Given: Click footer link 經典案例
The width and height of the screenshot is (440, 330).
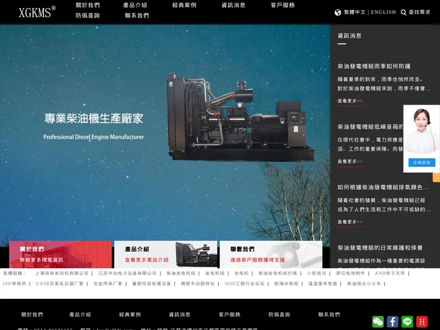Looking at the screenshot, I should [x=130, y=315].
